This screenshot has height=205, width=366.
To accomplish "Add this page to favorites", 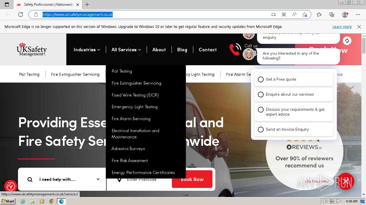I will 305,15.
